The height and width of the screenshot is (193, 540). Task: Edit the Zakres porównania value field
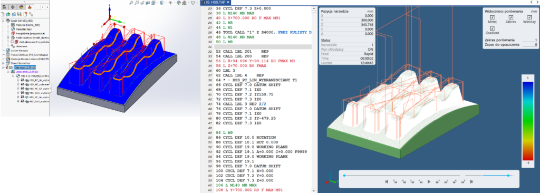click(530, 40)
